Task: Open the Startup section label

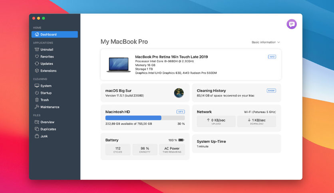Action: pyautogui.click(x=46, y=93)
